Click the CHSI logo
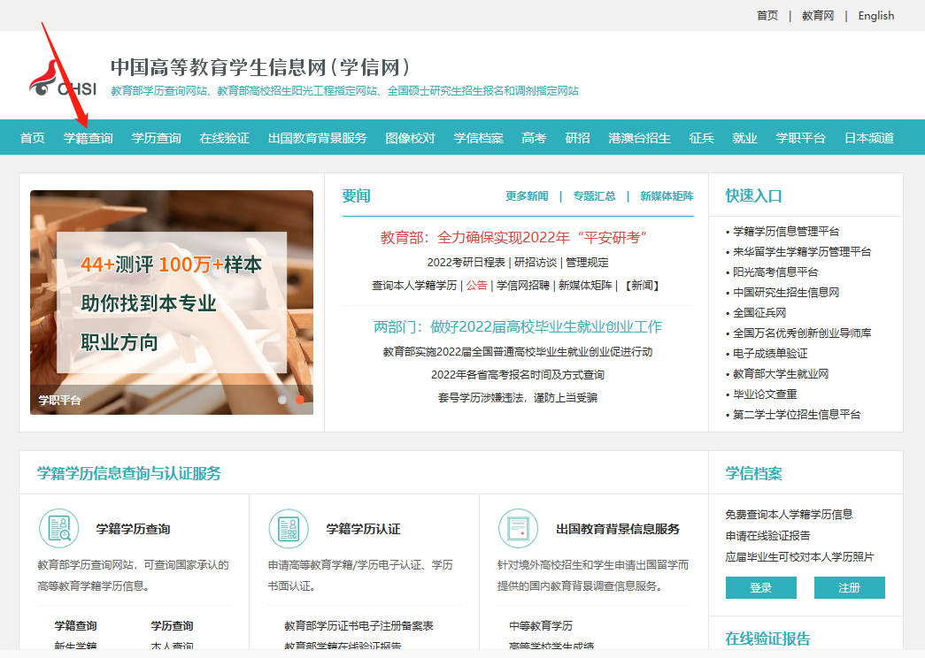 (x=63, y=79)
